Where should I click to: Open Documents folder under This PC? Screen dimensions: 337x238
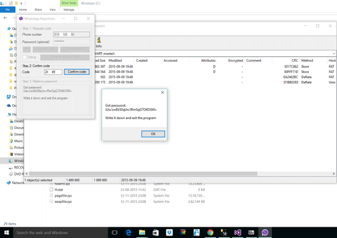coord(17,128)
